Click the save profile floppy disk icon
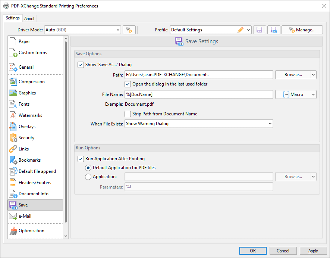This screenshot has width=330, height=258. 260,30
